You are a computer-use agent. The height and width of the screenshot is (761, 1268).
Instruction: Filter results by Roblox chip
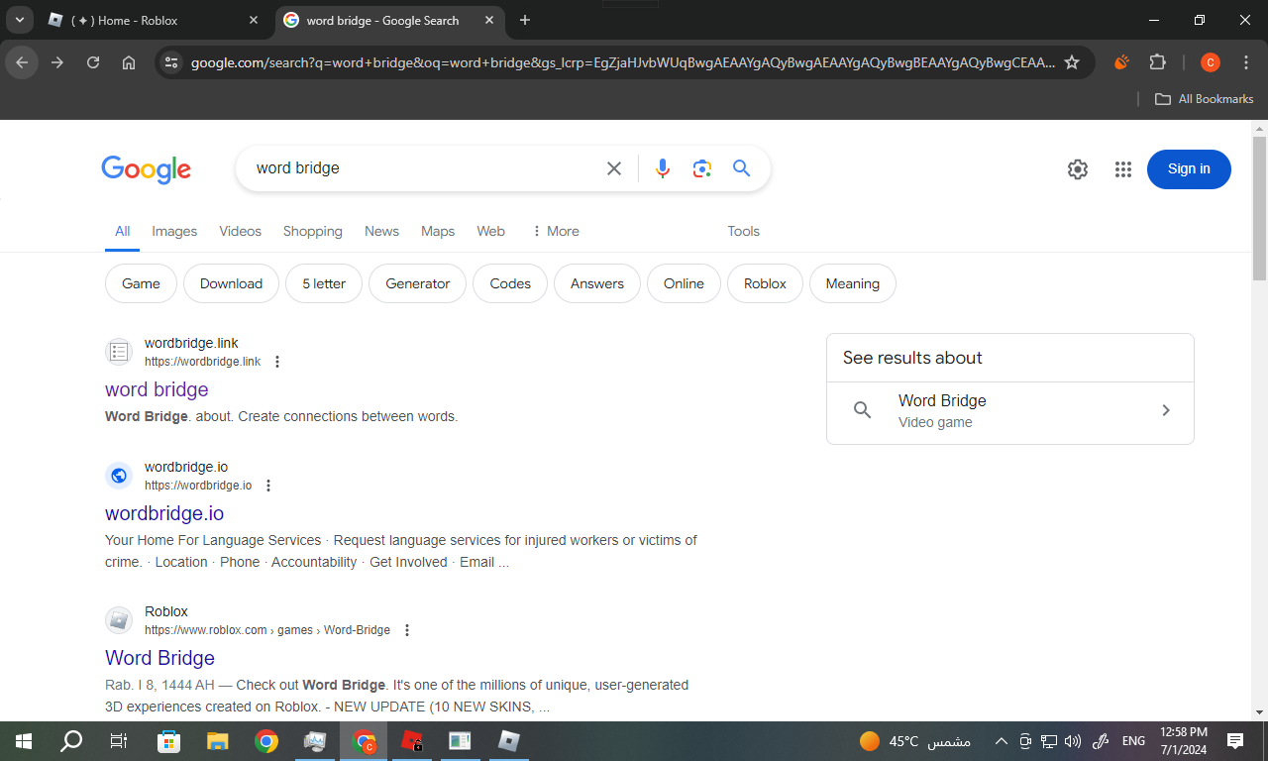pyautogui.click(x=766, y=283)
